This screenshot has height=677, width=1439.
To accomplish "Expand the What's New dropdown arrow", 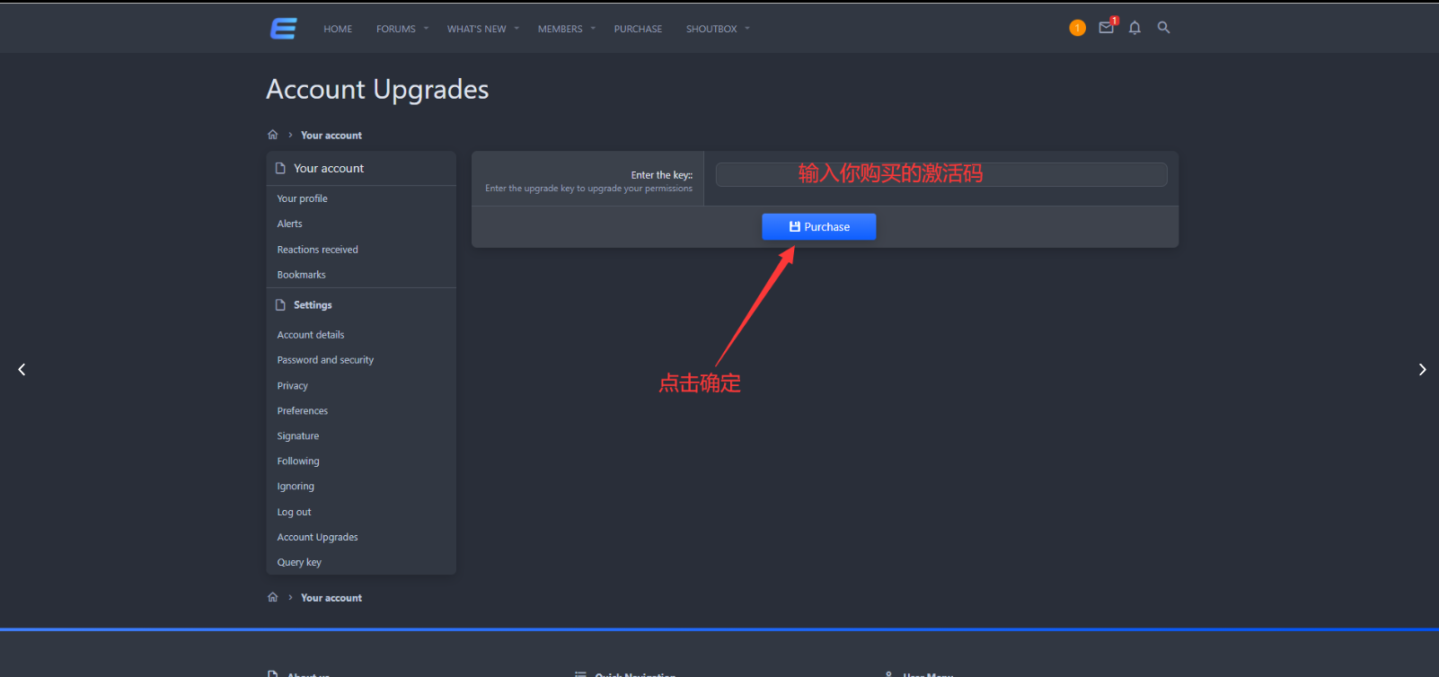I will click(516, 29).
